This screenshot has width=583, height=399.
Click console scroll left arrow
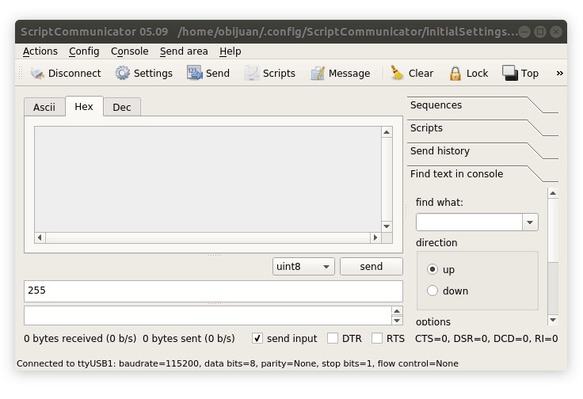[x=40, y=237]
